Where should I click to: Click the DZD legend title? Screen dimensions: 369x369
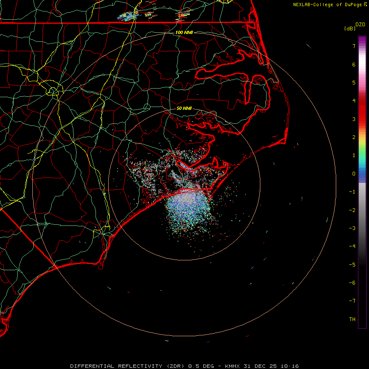[360, 25]
